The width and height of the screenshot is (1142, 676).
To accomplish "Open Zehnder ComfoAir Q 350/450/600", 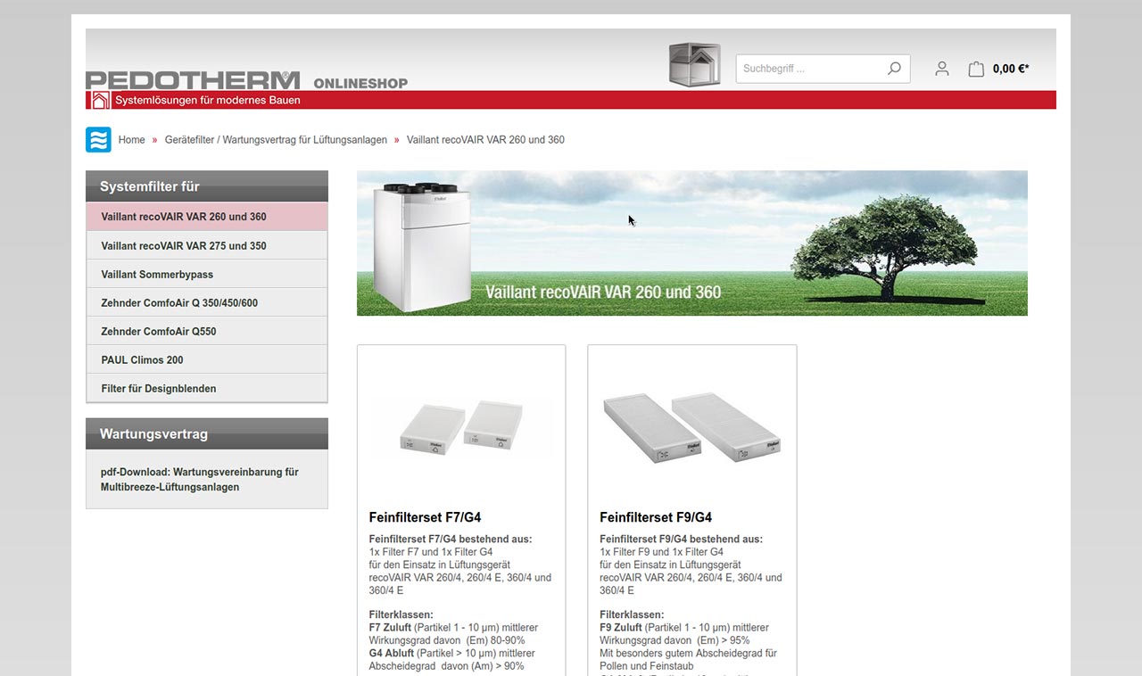I will coord(207,302).
